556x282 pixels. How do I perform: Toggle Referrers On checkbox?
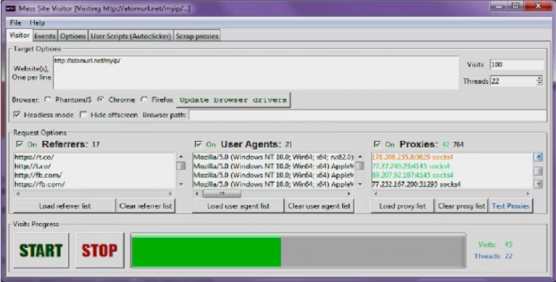click(x=19, y=144)
